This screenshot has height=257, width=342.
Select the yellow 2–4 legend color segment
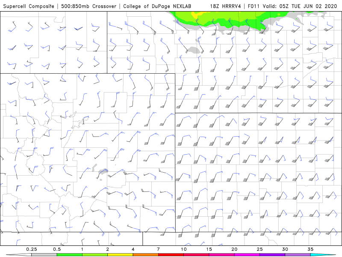[x=120, y=255]
